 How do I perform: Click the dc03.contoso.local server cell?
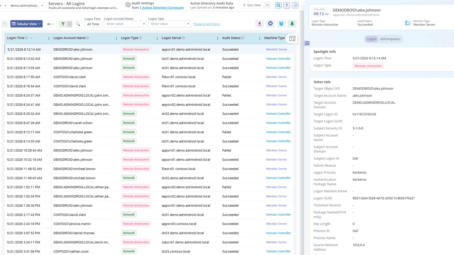click(x=176, y=251)
